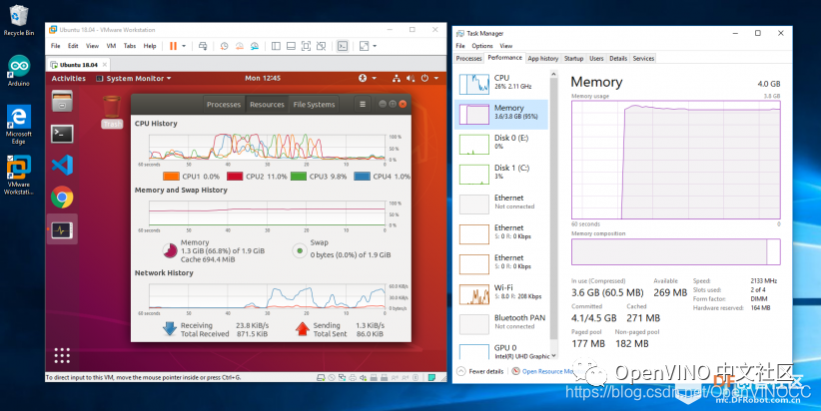Switch VMware to Unity mode
Viewport: 821px width, 411px height.
point(322,46)
